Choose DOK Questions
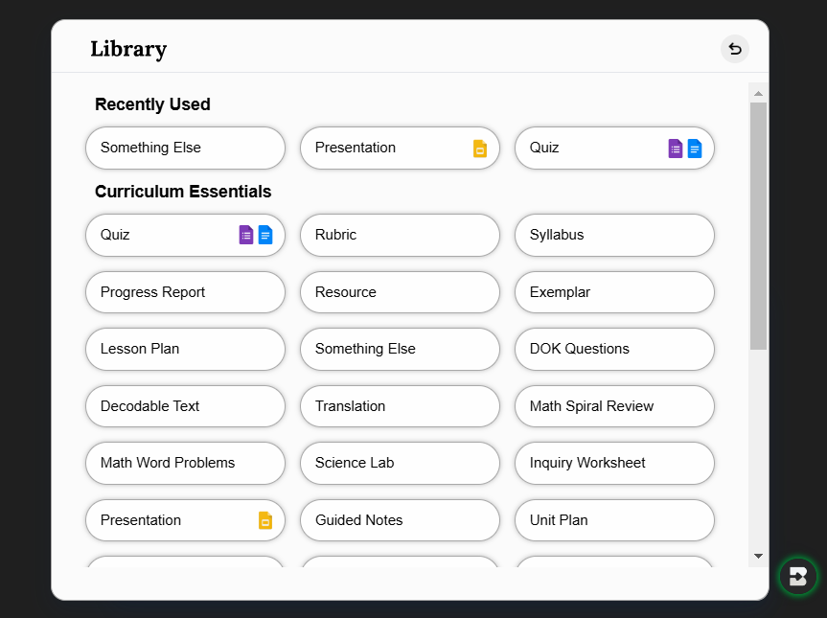Image resolution: width=827 pixels, height=618 pixels. pyautogui.click(x=614, y=349)
